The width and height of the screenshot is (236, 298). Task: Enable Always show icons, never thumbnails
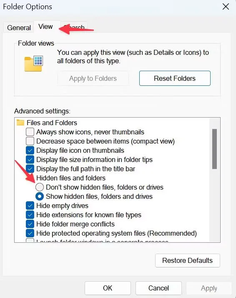click(30, 132)
